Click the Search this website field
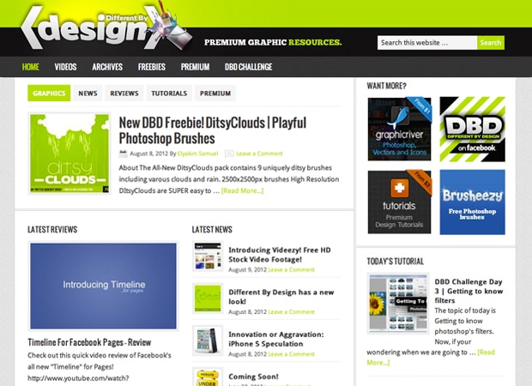 click(427, 43)
